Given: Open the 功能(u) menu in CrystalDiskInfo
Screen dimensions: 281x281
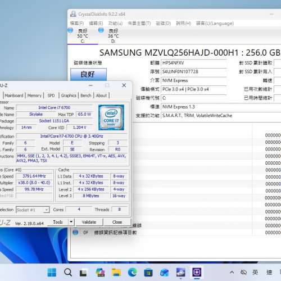Looking at the screenshot, I should (x=115, y=23).
